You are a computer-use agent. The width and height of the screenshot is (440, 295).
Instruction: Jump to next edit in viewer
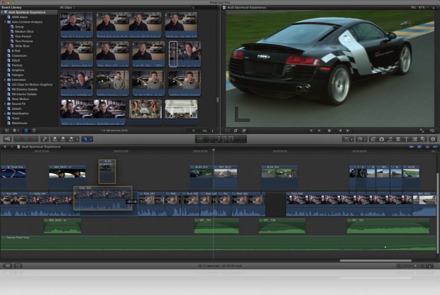[x=348, y=130]
